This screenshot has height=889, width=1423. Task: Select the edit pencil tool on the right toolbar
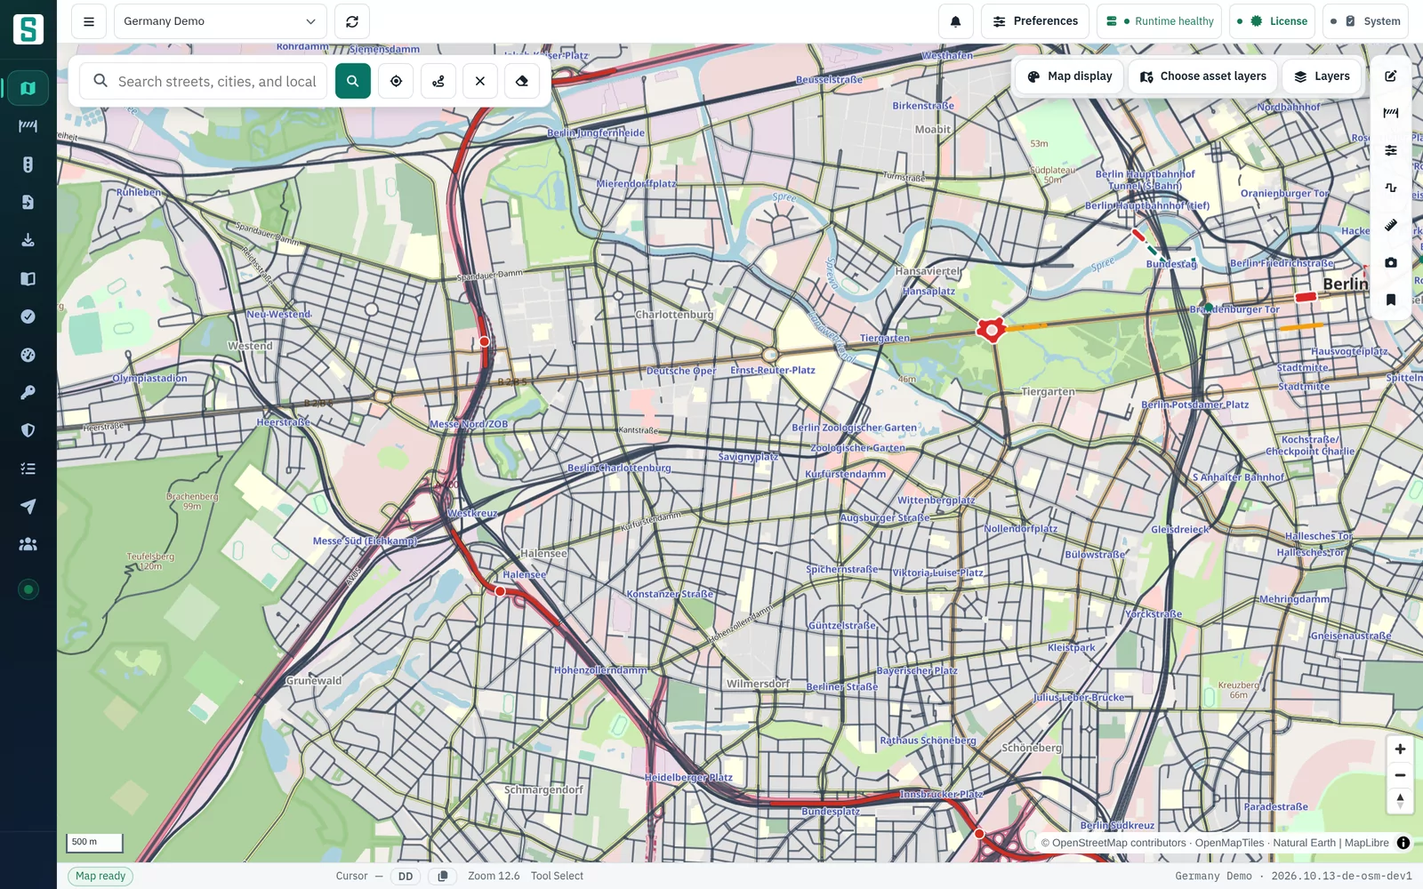click(1391, 76)
